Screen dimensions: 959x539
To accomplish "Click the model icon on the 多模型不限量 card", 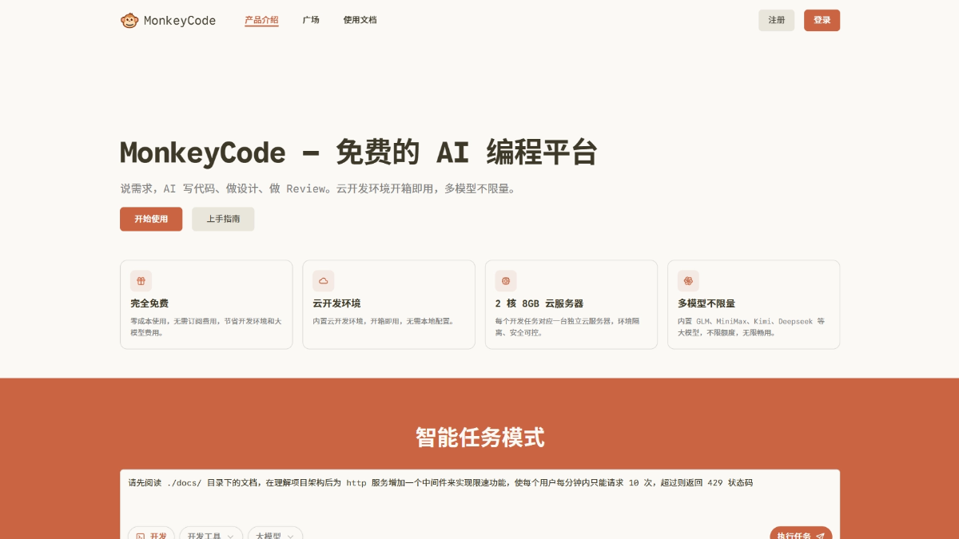I will pyautogui.click(x=688, y=280).
